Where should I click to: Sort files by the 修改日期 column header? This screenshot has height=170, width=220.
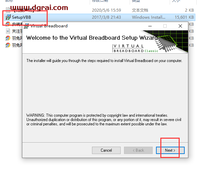coord(100,1)
